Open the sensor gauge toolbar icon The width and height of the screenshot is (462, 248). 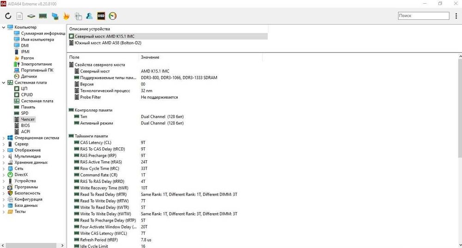click(113, 16)
